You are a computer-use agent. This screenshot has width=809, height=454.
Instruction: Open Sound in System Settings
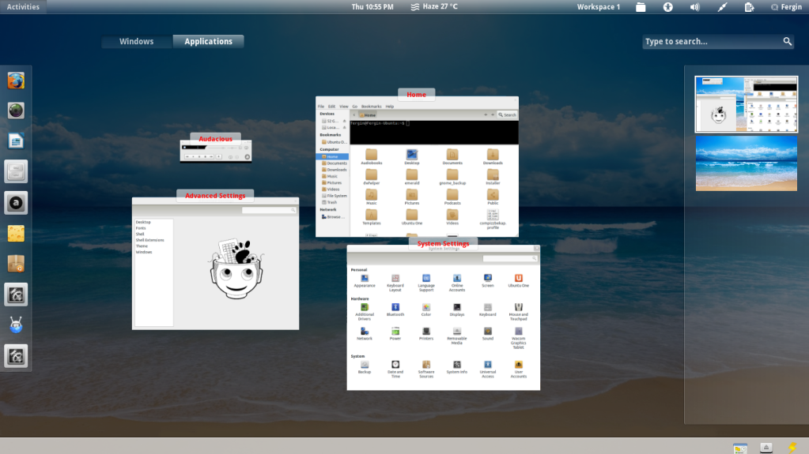tap(488, 334)
